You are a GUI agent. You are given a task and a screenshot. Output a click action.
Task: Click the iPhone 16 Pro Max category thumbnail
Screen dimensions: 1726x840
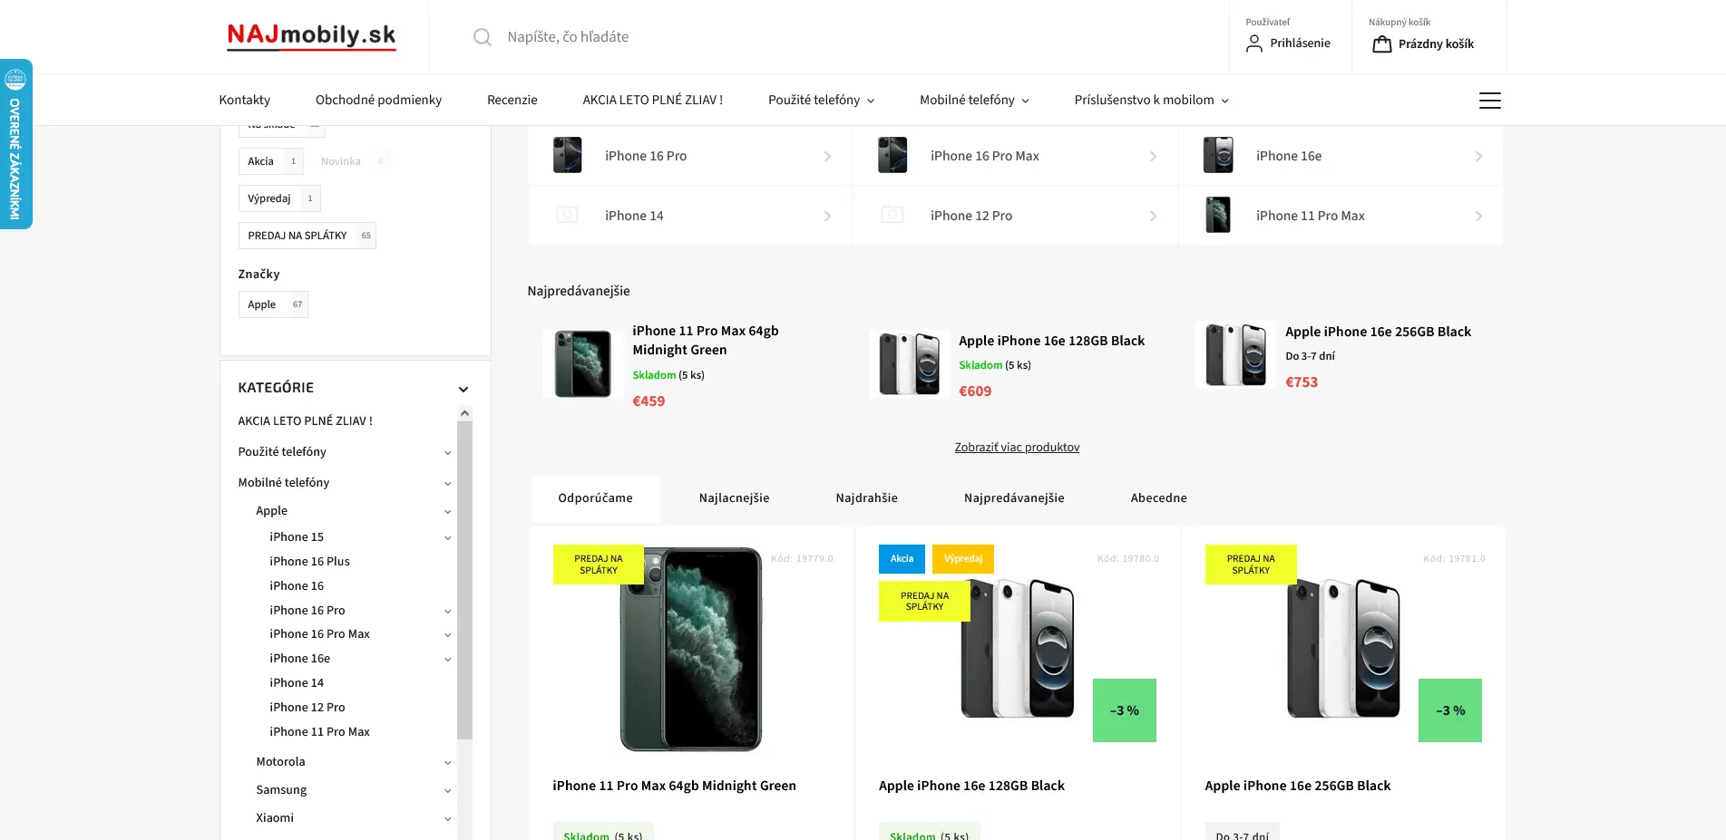tap(892, 156)
